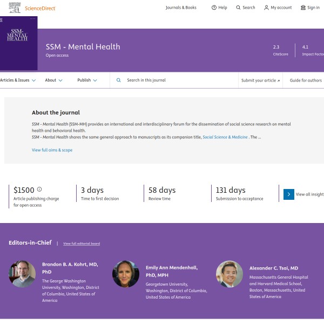The width and height of the screenshot is (324, 324).
Task: Open Help via question mark icon
Action: [x=214, y=8]
